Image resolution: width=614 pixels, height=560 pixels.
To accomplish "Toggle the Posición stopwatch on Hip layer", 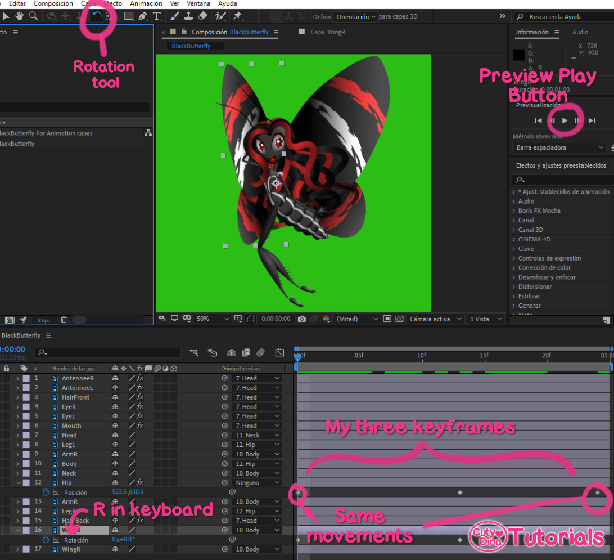I will coord(46,492).
